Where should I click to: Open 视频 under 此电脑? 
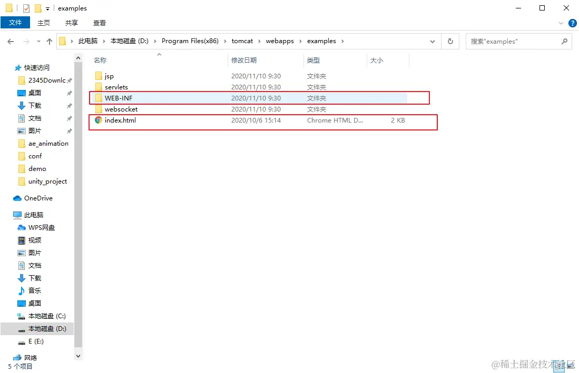(x=35, y=240)
